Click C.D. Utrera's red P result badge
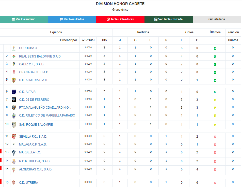Viewport: 242px width, 188px height. click(x=215, y=183)
